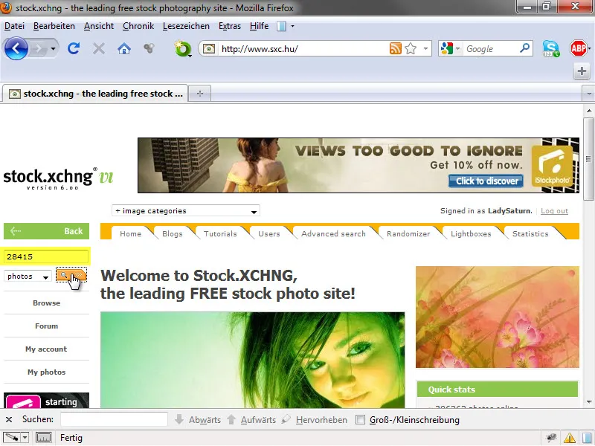Go back with the Firefox back arrow
This screenshot has height=446, width=595.
pos(16,48)
